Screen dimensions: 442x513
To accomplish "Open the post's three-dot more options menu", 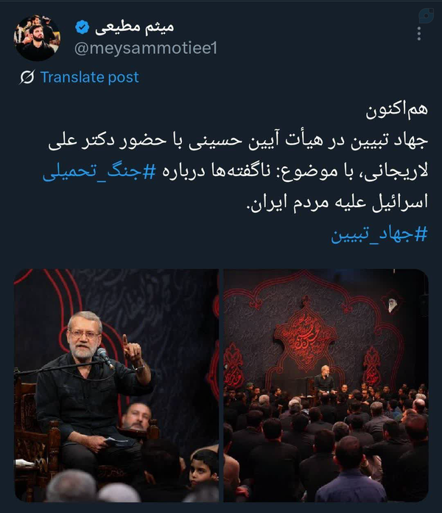I will (x=418, y=34).
